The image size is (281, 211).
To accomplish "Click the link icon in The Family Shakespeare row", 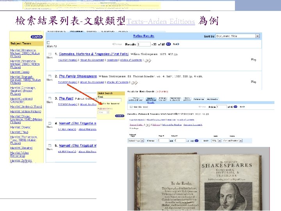I will [134, 83].
